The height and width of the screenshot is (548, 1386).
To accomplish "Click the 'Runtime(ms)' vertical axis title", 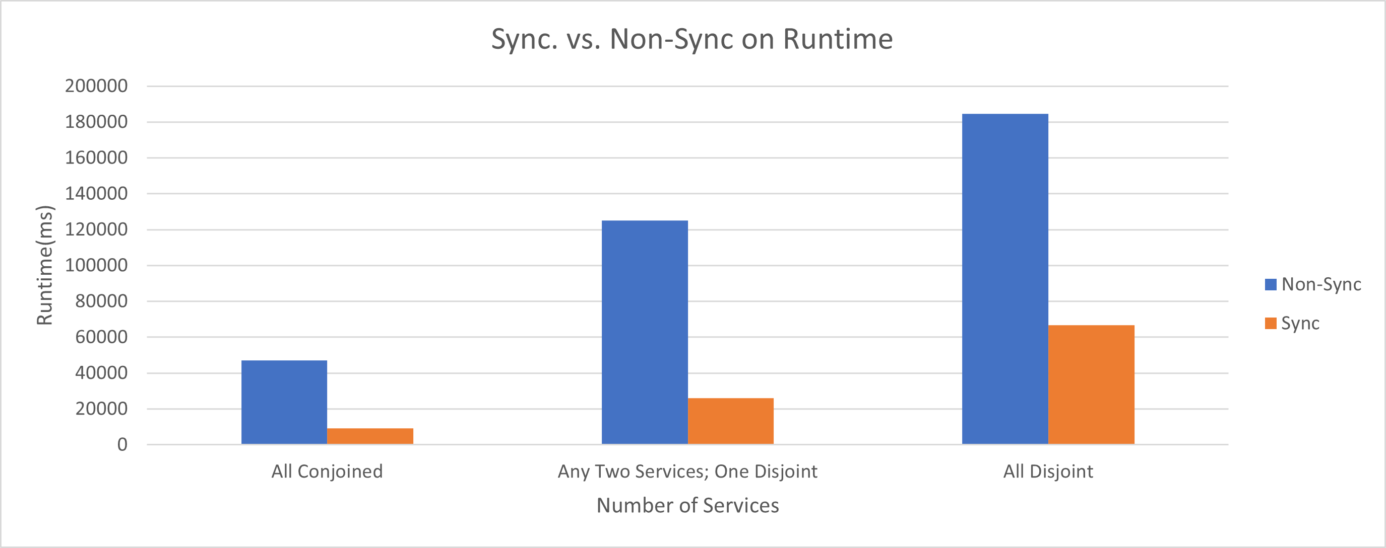I will (x=45, y=265).
